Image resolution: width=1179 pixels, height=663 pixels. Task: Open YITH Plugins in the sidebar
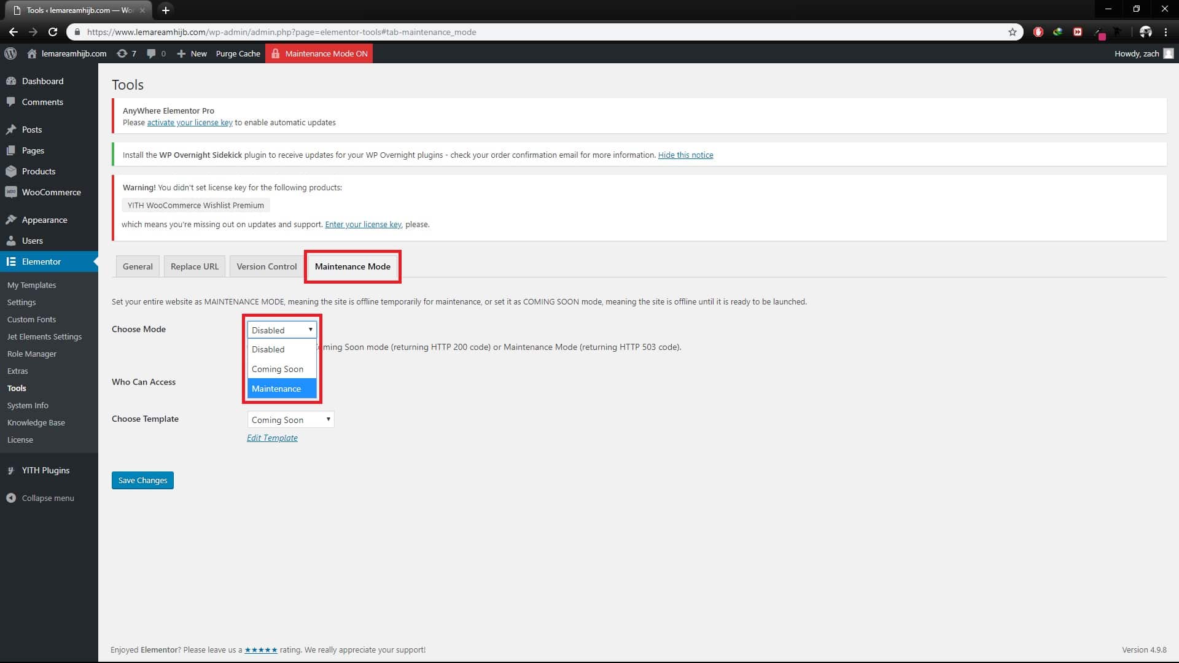coord(46,470)
